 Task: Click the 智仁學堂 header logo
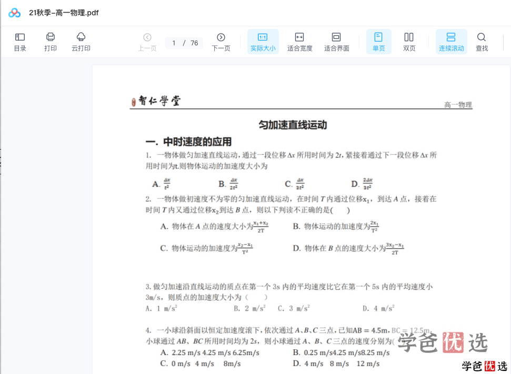click(x=156, y=101)
